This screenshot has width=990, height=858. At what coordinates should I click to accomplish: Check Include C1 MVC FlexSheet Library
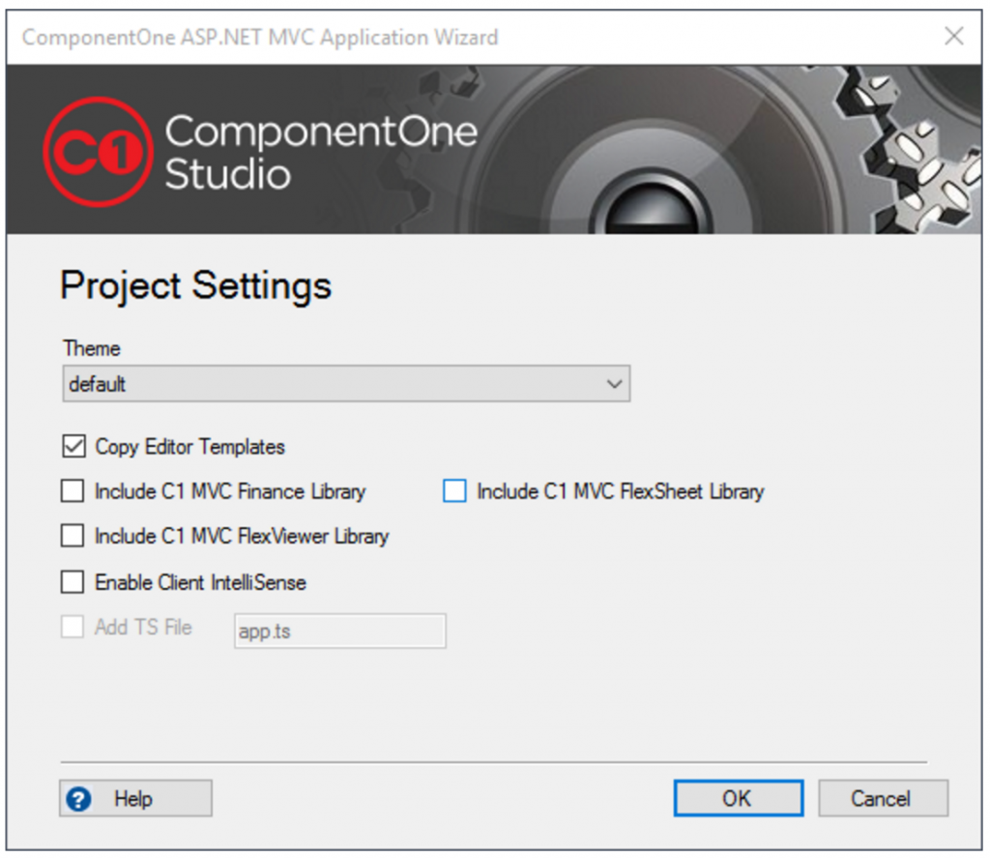point(454,491)
